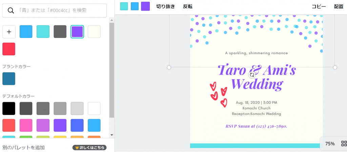347x152 pixels.
Task: Select the dark gray document color swatch
Action: [60, 32]
